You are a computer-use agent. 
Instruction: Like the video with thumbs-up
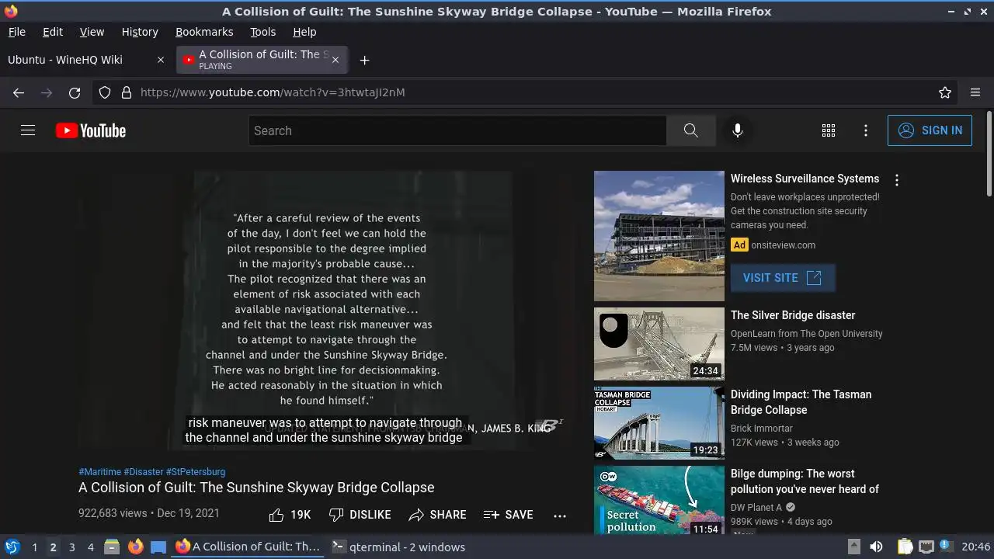point(290,515)
